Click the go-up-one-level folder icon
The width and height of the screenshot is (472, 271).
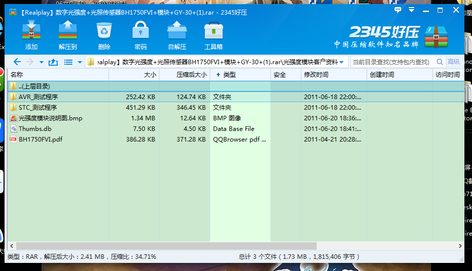point(53,62)
